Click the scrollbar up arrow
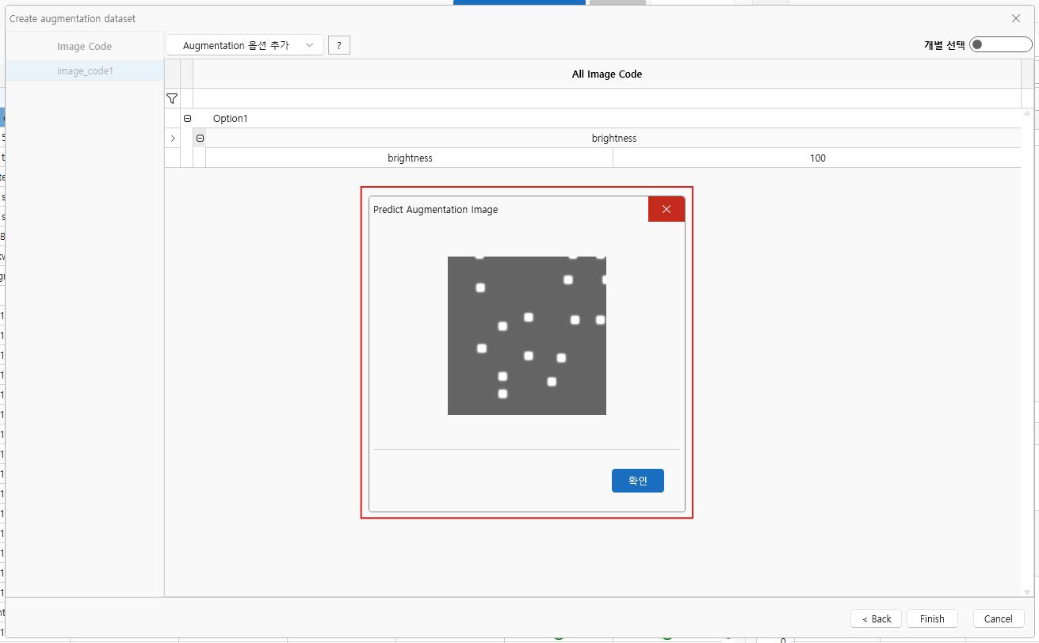1039x643 pixels. pyautogui.click(x=1028, y=114)
